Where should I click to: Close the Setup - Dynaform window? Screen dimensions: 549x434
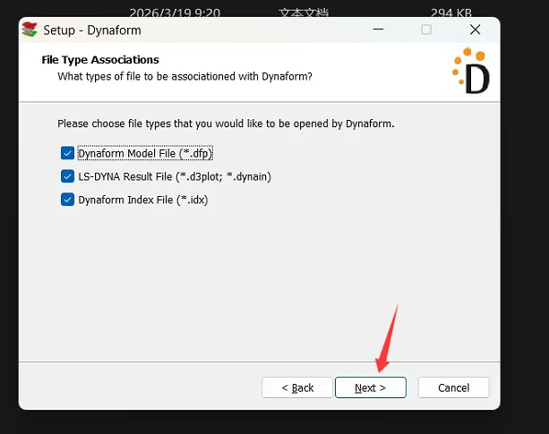pyautogui.click(x=475, y=30)
